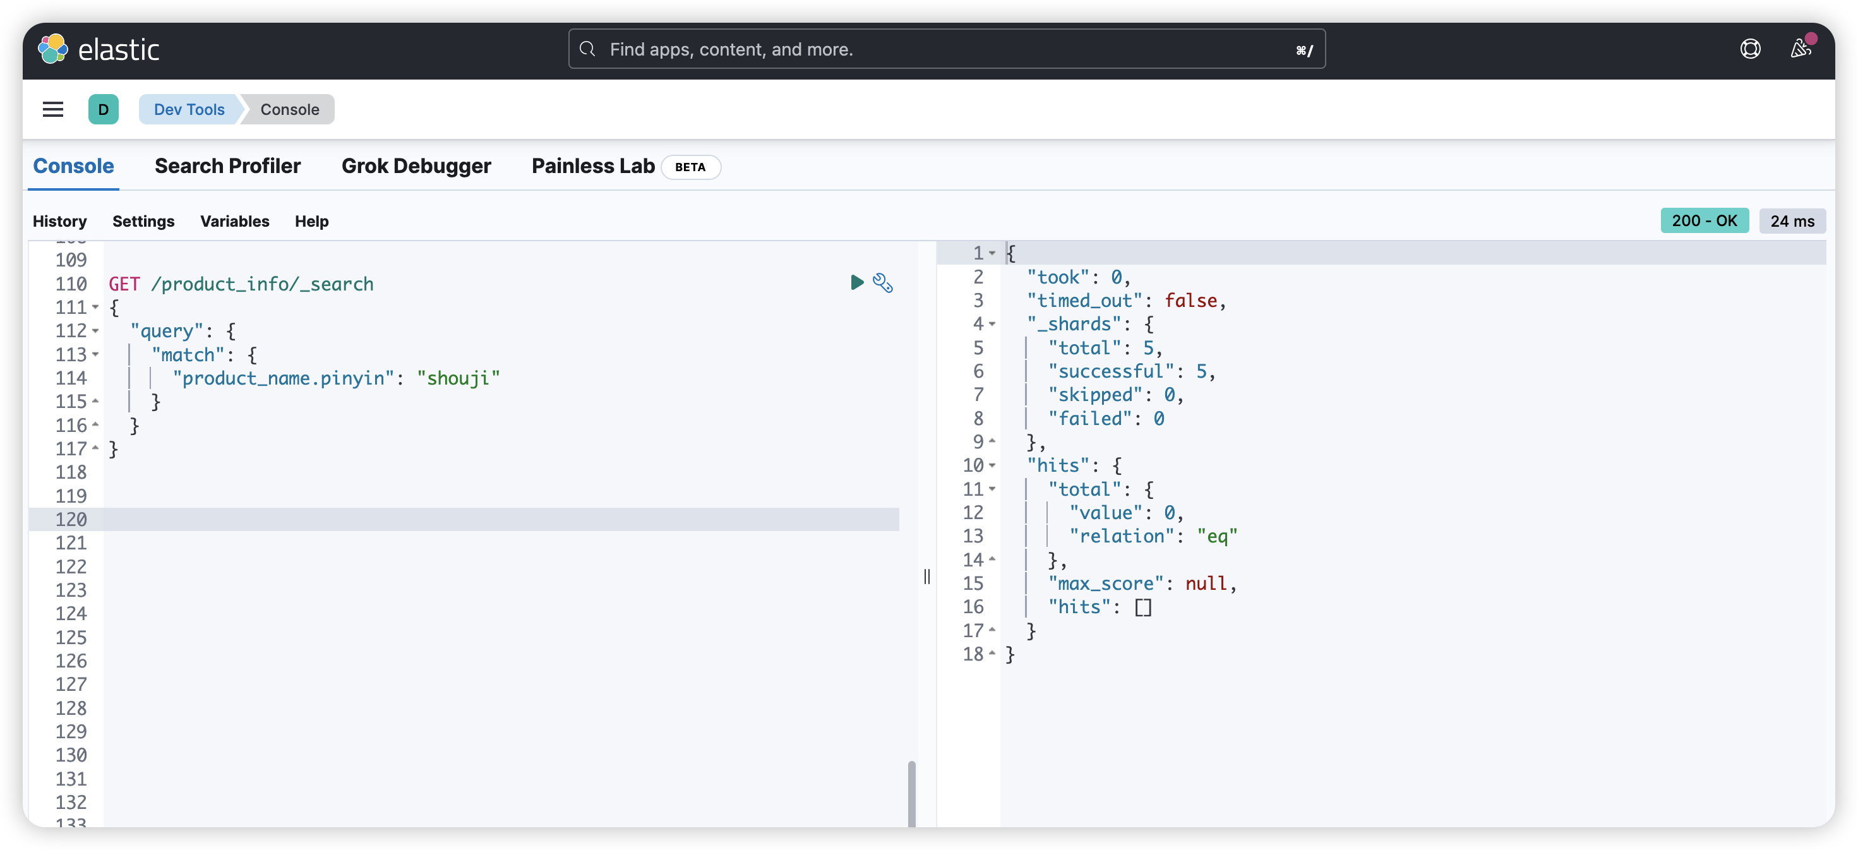Collapse the _shards block at line 4
This screenshot has height=850, width=1858.
click(x=993, y=325)
